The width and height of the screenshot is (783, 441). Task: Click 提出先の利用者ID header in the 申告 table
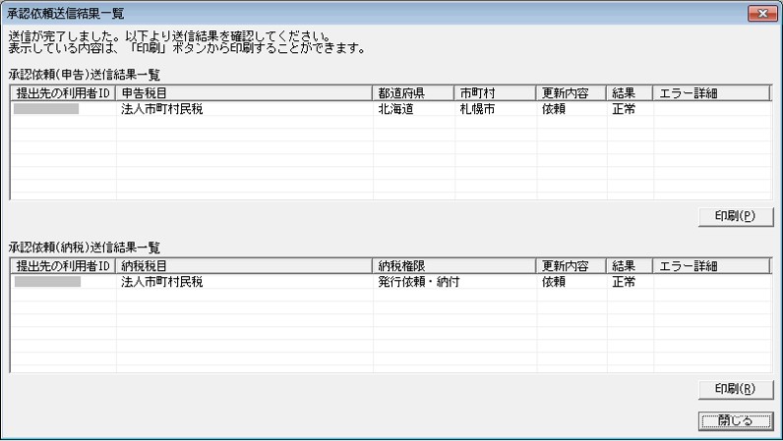pos(63,93)
